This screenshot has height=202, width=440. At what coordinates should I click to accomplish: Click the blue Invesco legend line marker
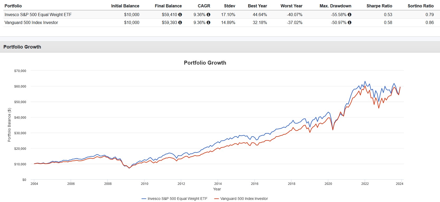144,199
